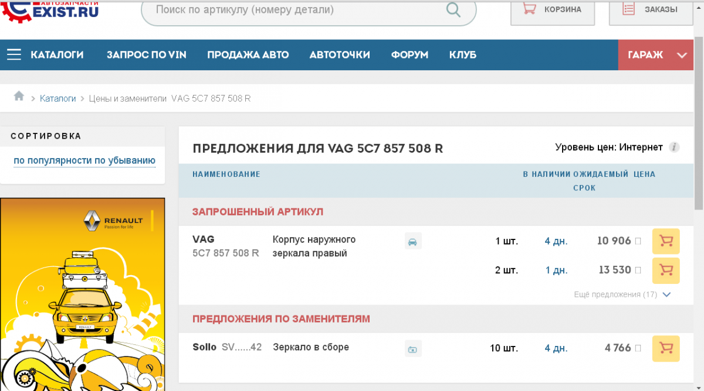Open Продажа авто menu item

tap(248, 54)
